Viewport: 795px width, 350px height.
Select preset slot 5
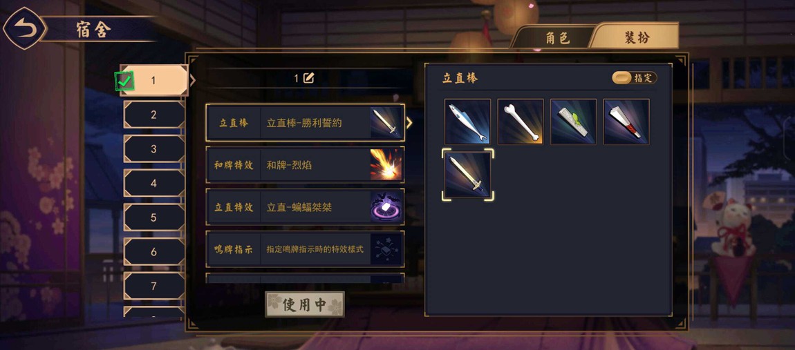tap(154, 217)
